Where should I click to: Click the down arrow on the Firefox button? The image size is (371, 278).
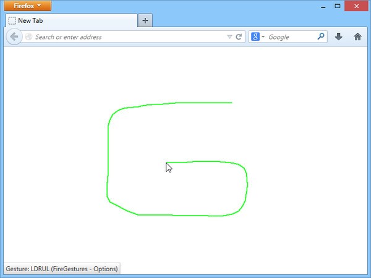(x=39, y=6)
